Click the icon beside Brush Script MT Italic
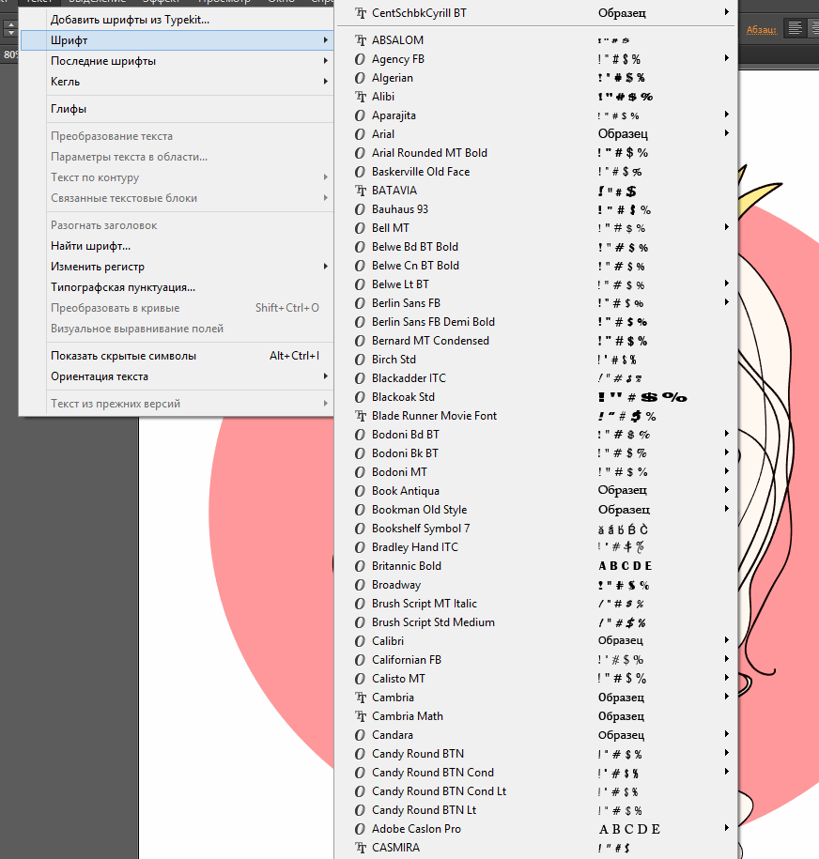The image size is (819, 859). coord(360,603)
